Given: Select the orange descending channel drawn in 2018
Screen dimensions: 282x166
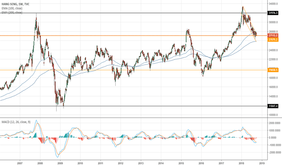Looking at the screenshot, I should tap(248, 24).
